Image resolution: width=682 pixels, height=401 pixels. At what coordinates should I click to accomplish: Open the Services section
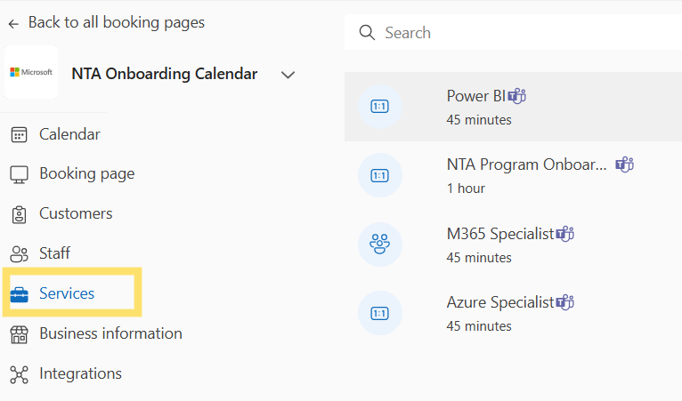67,293
